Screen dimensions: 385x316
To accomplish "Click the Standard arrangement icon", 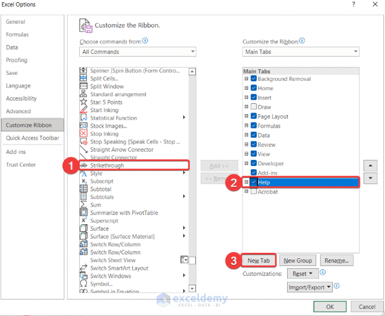I will point(83,94).
